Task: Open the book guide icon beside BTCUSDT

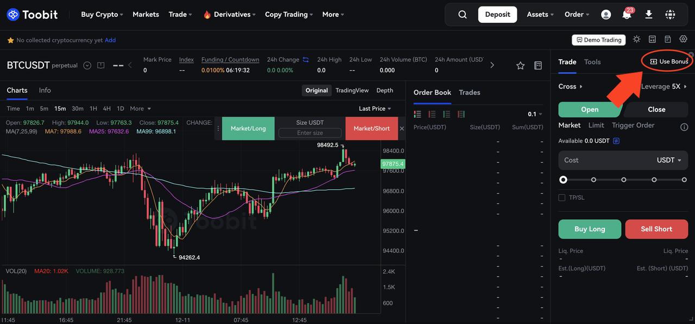Action: click(x=100, y=66)
